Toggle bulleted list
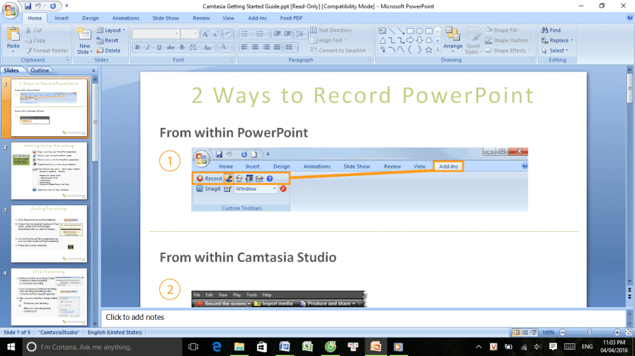 (246, 34)
